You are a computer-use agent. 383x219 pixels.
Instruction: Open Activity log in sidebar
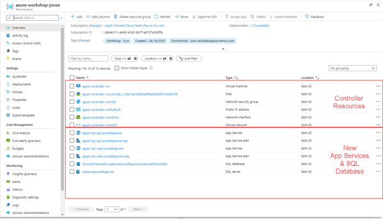click(20, 36)
